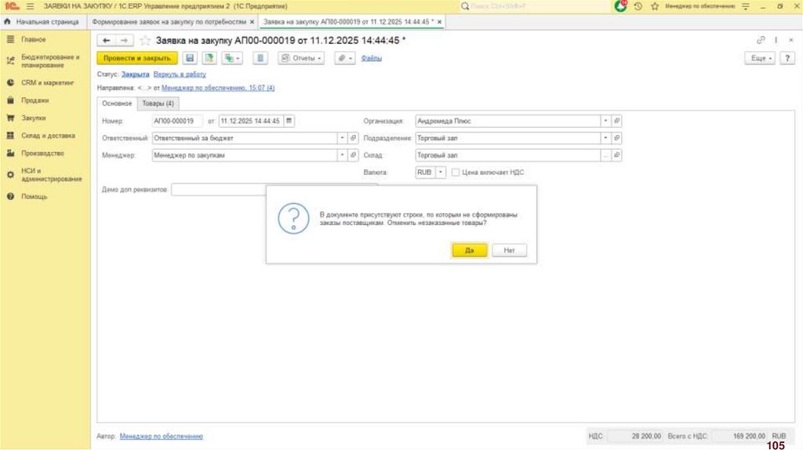Click Вернуть в работу link
This screenshot has width=803, height=450.
pyautogui.click(x=180, y=74)
